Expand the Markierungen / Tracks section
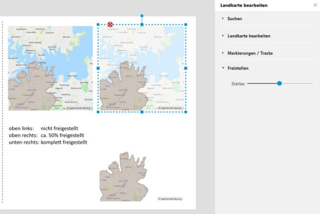The image size is (320, 214). 223,53
